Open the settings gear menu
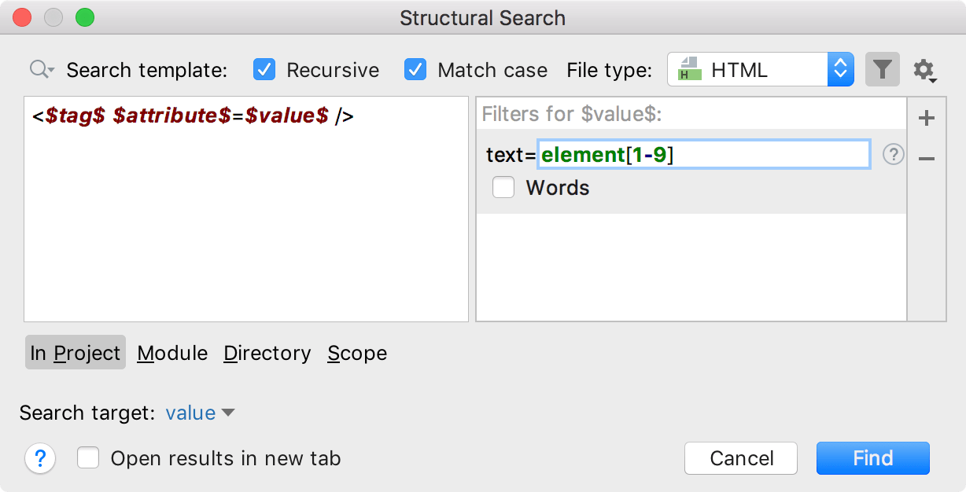 pyautogui.click(x=924, y=69)
